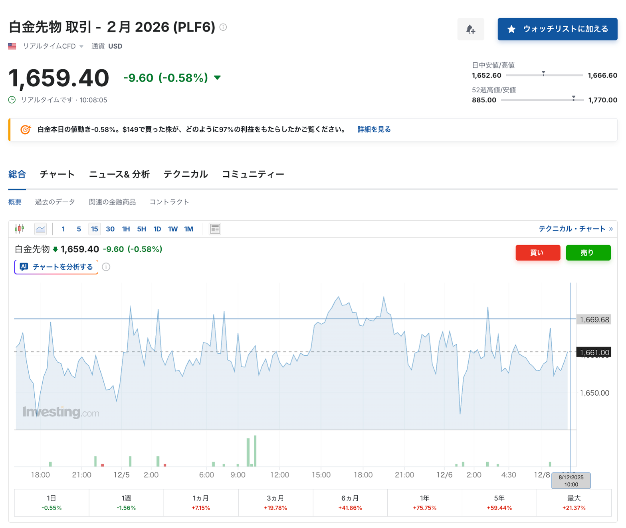The height and width of the screenshot is (528, 626).
Task: Switch to 過去のデータ sub-tab
Action: click(x=55, y=202)
